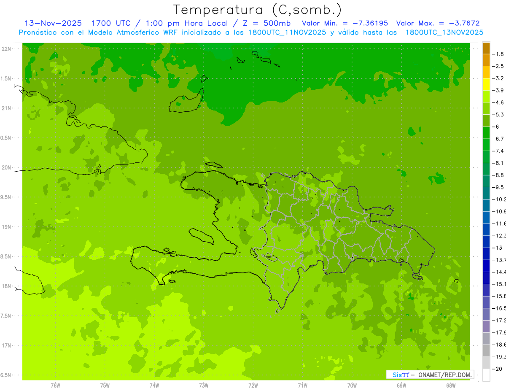Click the olive green segment between -5.3 and -6

(486, 121)
